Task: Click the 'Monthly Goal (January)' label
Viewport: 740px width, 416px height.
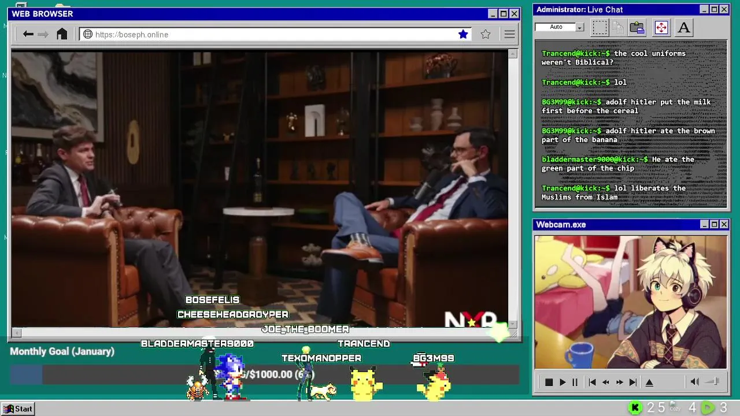Action: pyautogui.click(x=62, y=351)
